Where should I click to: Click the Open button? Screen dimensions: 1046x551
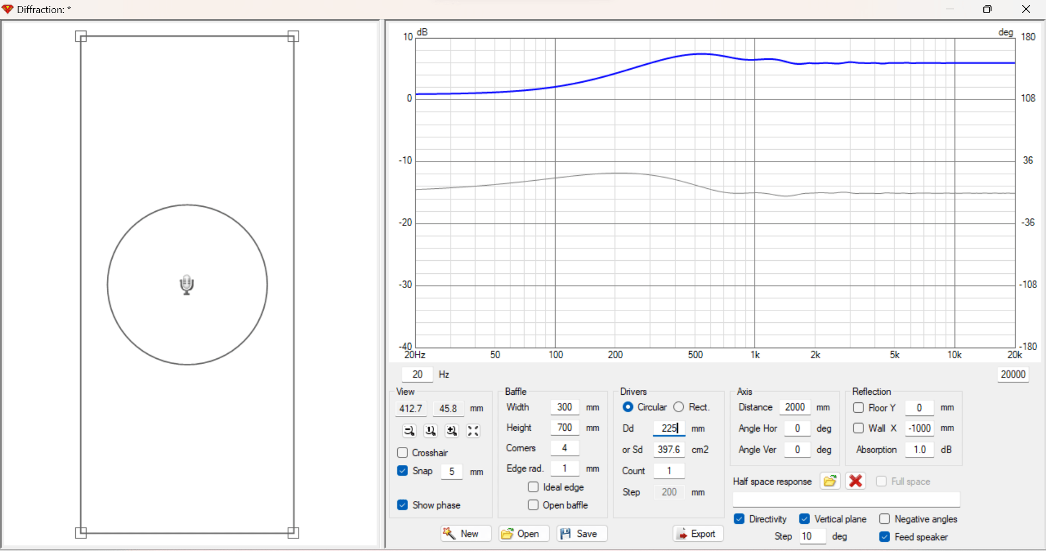click(524, 534)
